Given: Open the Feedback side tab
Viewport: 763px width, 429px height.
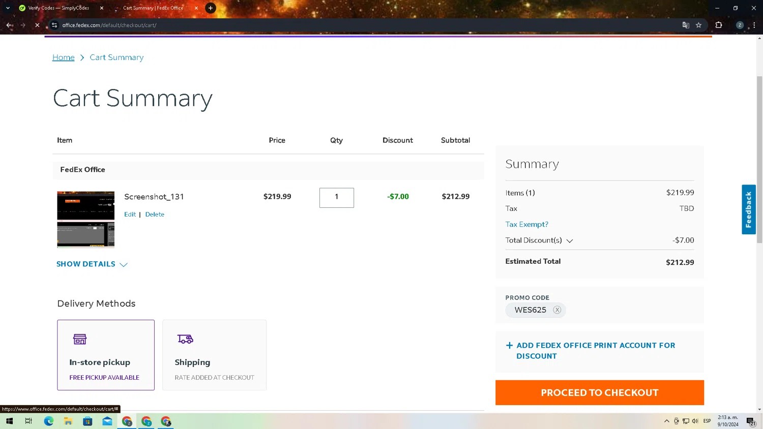Looking at the screenshot, I should coord(748,209).
